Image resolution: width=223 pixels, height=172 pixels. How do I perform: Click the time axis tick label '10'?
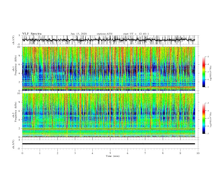tap(198, 153)
